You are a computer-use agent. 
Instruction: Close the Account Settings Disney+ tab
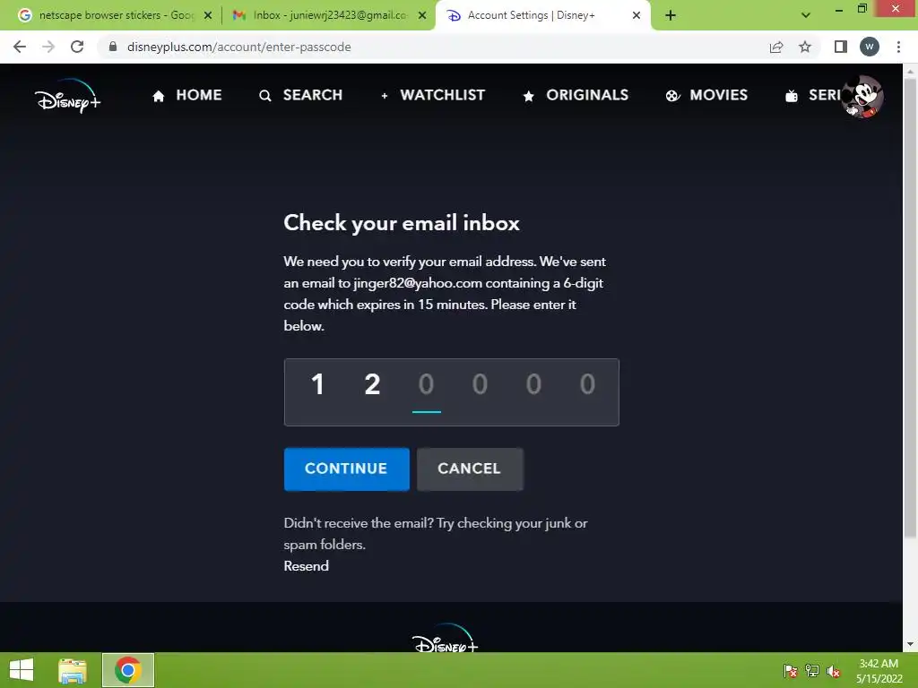pyautogui.click(x=637, y=15)
